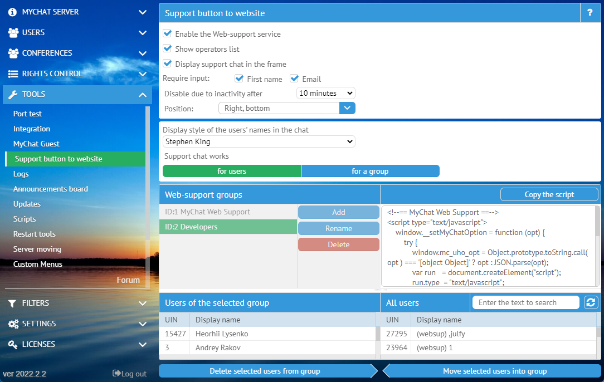The height and width of the screenshot is (382, 604).
Task: Open the Announcements board
Action: coord(51,189)
